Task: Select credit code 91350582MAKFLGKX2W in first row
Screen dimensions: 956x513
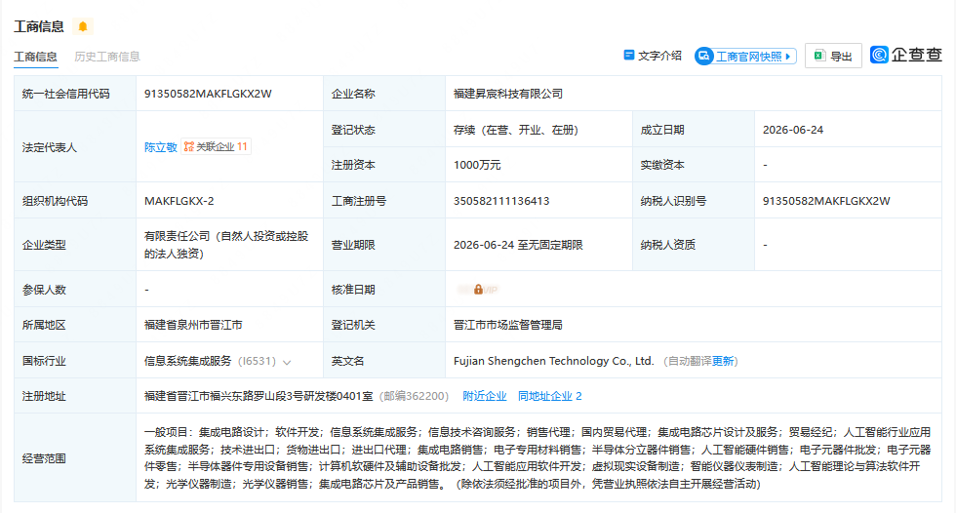Action: click(208, 94)
